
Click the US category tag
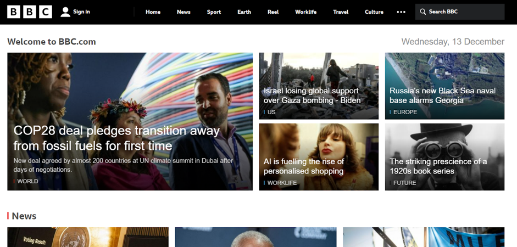[271, 112]
